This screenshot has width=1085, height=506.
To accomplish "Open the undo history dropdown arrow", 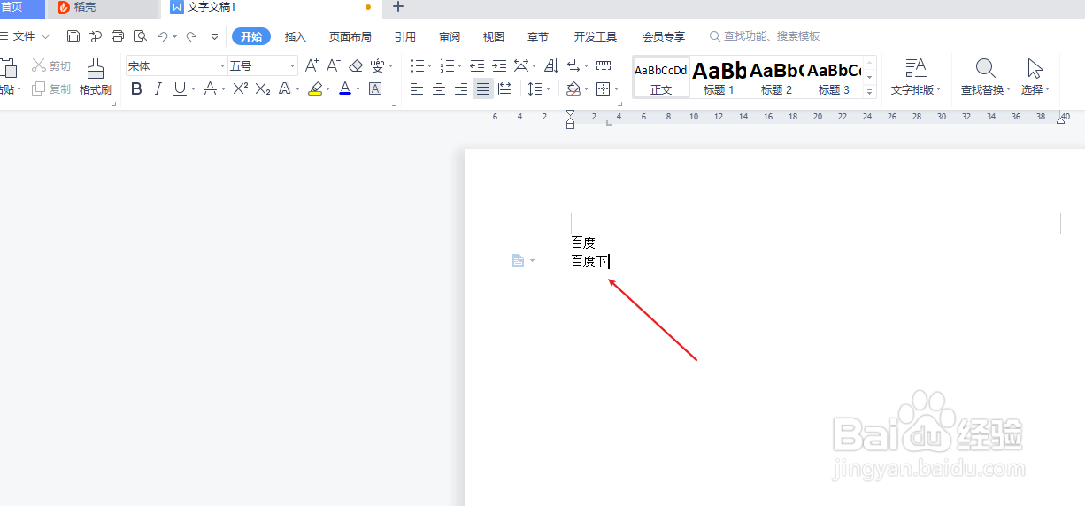I will (174, 37).
